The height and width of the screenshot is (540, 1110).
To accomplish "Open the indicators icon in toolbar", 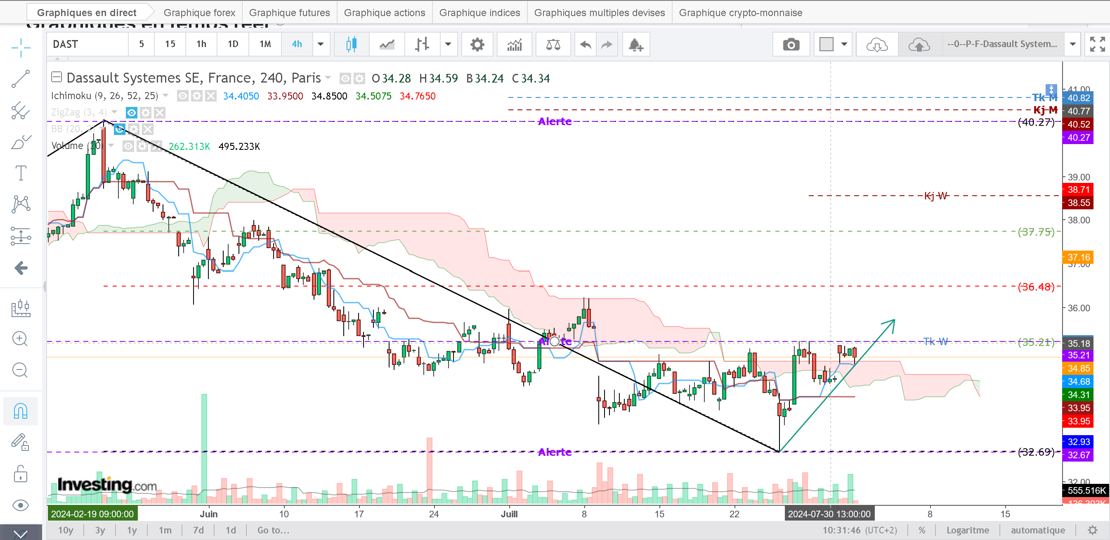I will pos(515,45).
